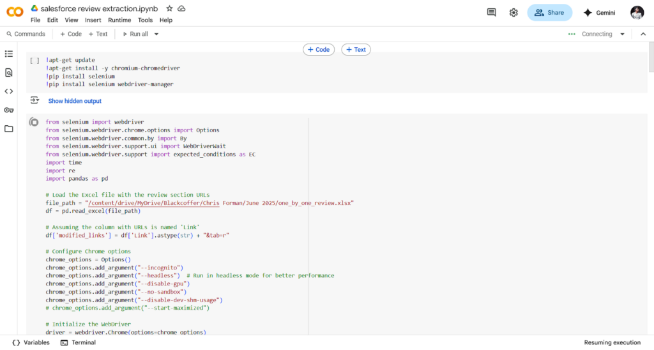Open the Insert menu

pos(93,20)
